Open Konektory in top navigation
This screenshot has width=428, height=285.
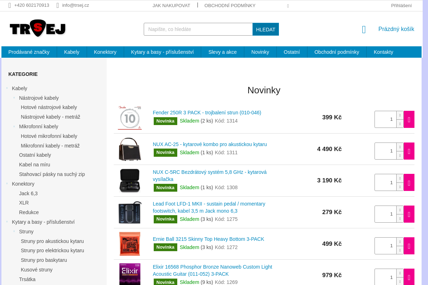pyautogui.click(x=105, y=52)
